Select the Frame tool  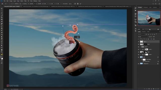click(x=2, y=19)
